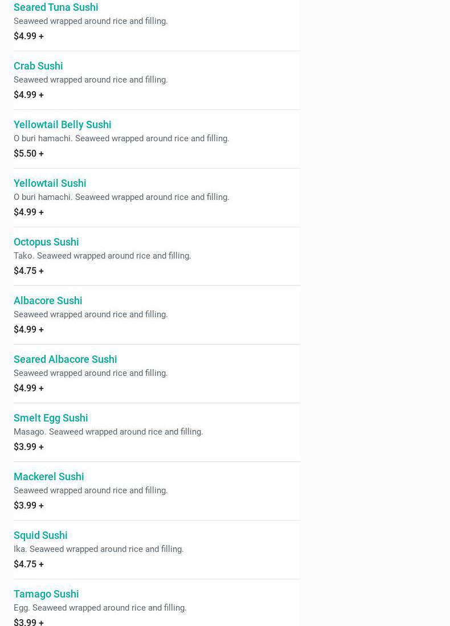450x626 pixels.
Task: Select Crab Sushi from the menu
Action: tap(38, 66)
